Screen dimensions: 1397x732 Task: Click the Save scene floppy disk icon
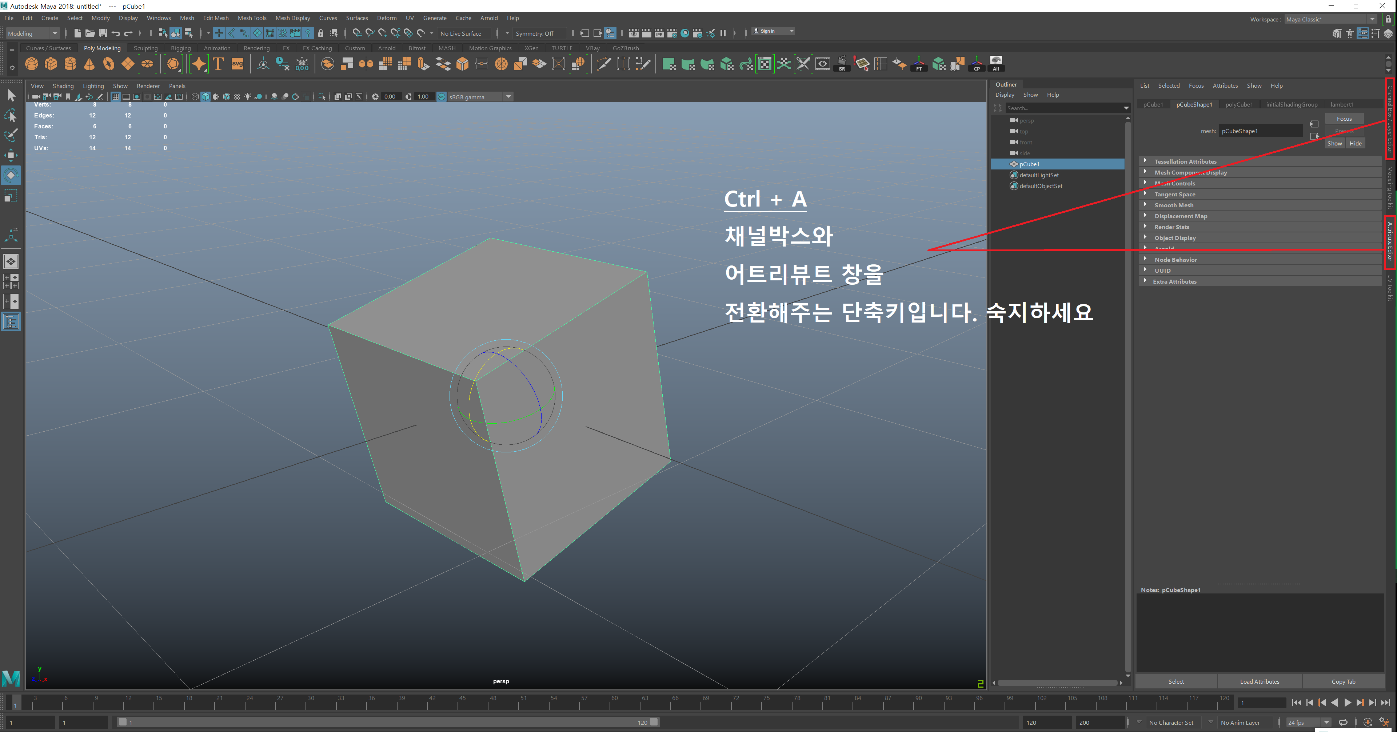pos(103,33)
